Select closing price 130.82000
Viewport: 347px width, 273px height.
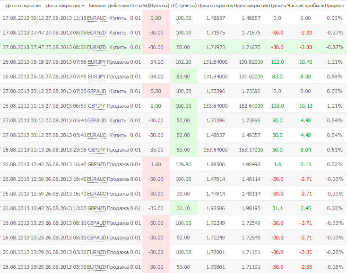(x=251, y=62)
